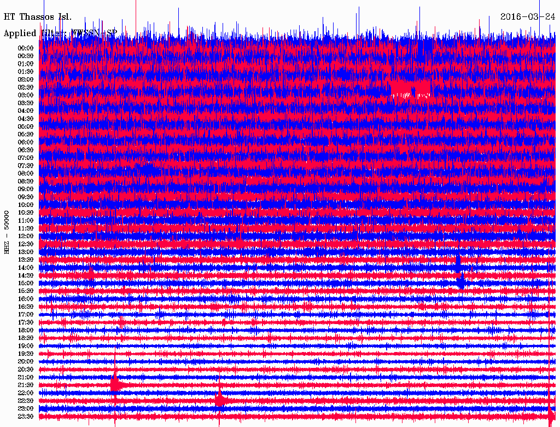The height and width of the screenshot is (427, 560).
Task: Click the 03:00 time label
Action: tap(26, 95)
